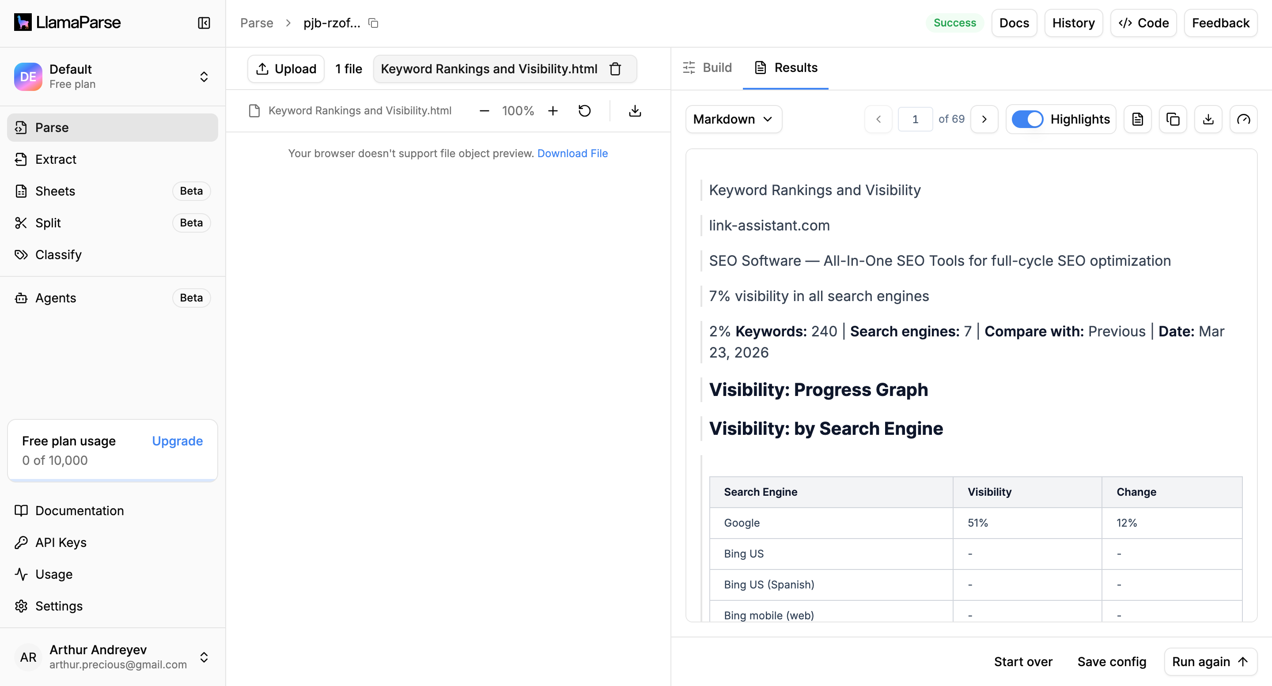Go to next results page
Viewport: 1272px width, 686px height.
coord(984,119)
